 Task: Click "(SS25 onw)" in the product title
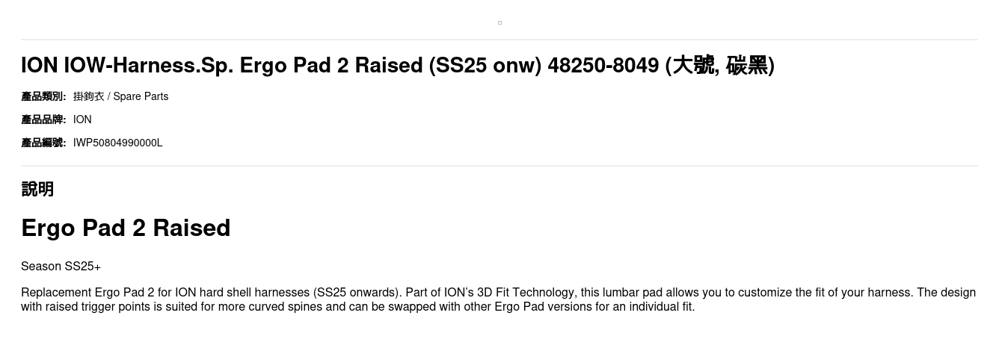(485, 66)
